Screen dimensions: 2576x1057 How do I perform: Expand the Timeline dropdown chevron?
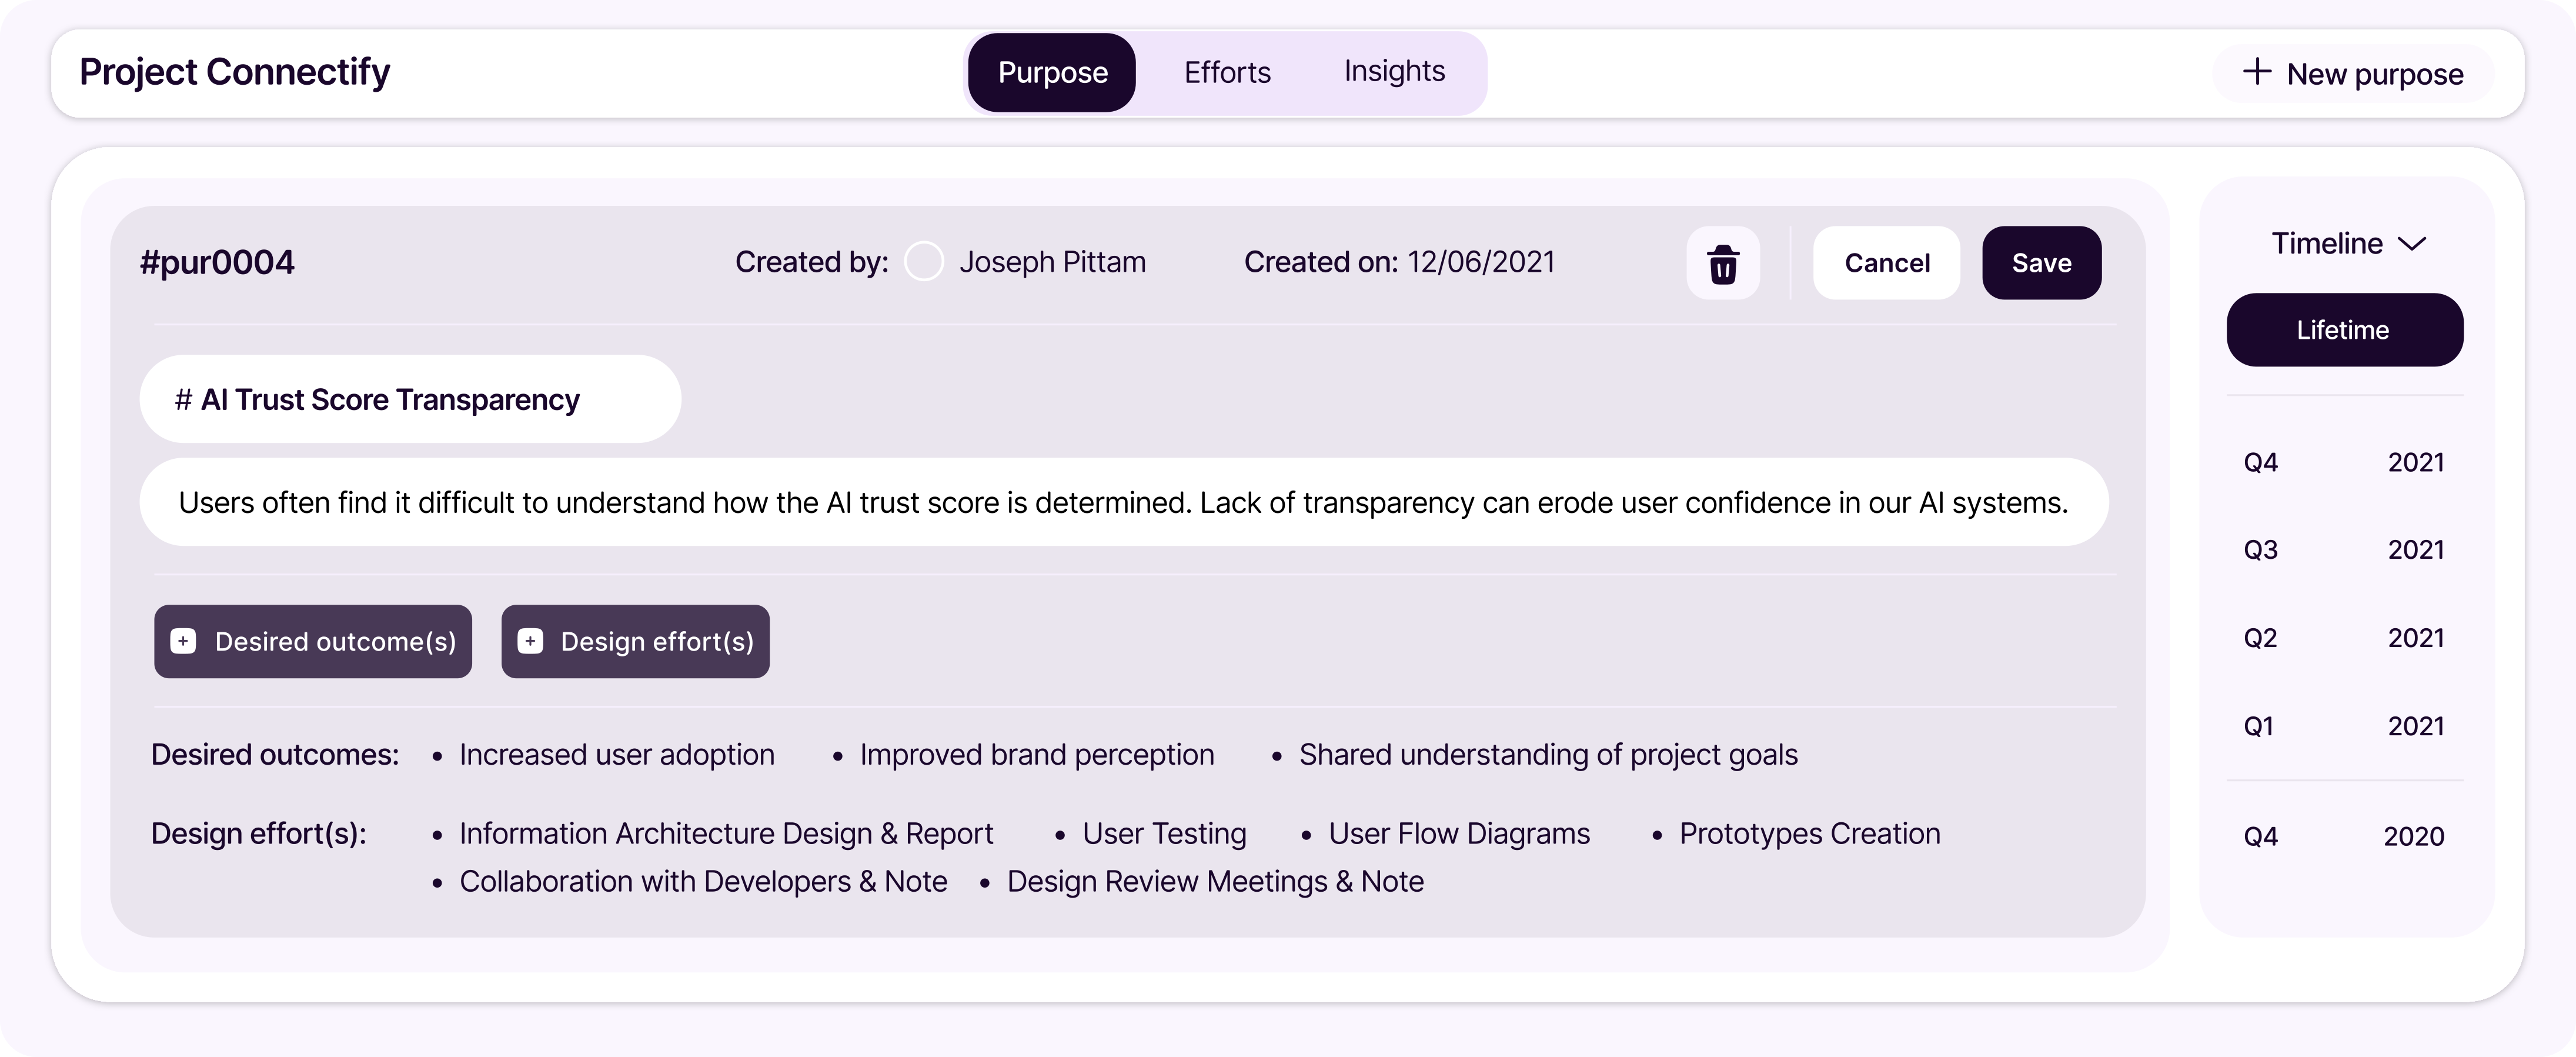(x=2412, y=244)
